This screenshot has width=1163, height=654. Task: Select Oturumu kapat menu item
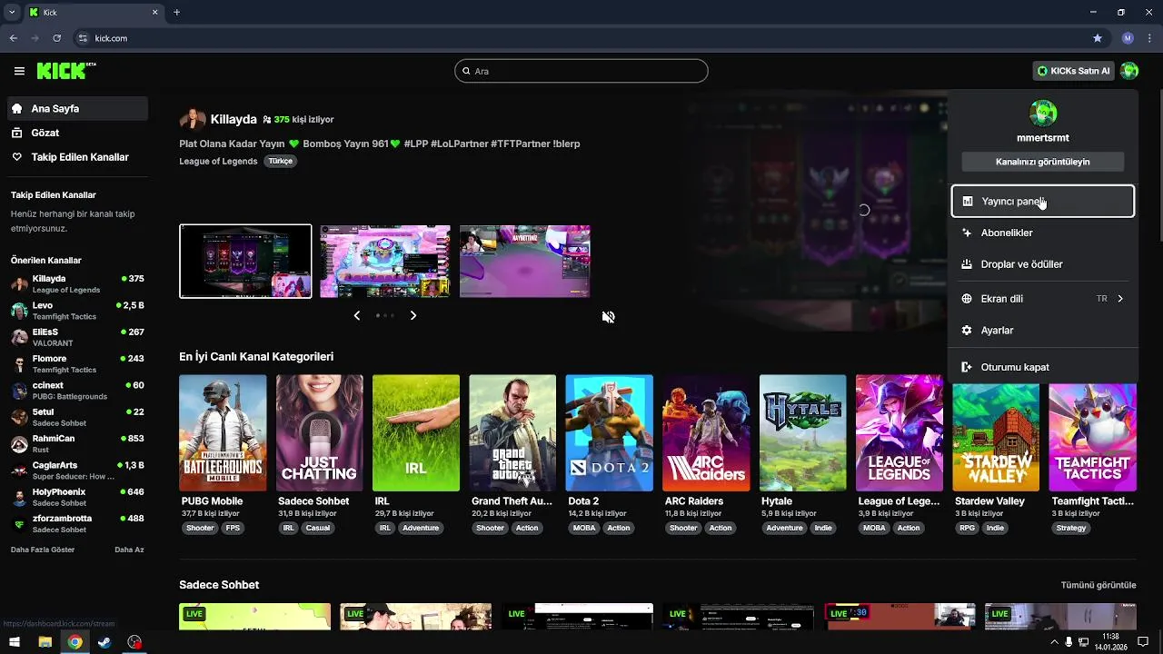click(x=1043, y=367)
